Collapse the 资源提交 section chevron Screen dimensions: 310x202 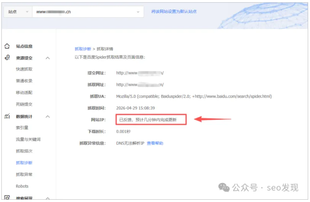[x=48, y=58]
